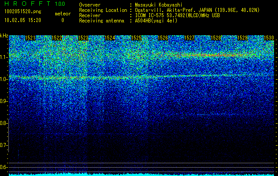
Task: Click the kHz axis unit label
Action: click(4, 36)
